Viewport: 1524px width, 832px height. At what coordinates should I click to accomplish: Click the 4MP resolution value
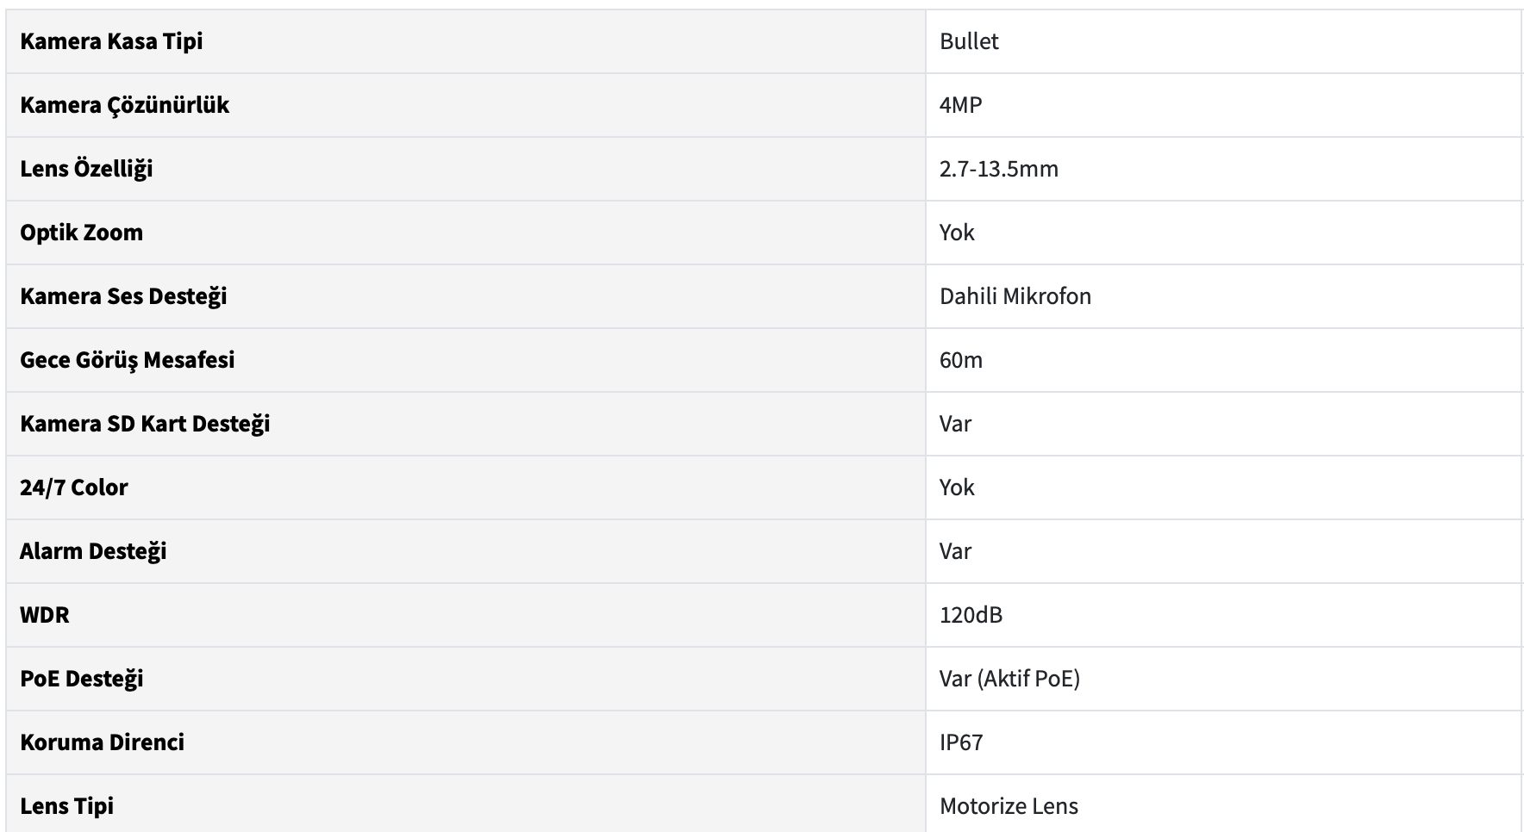(x=960, y=105)
